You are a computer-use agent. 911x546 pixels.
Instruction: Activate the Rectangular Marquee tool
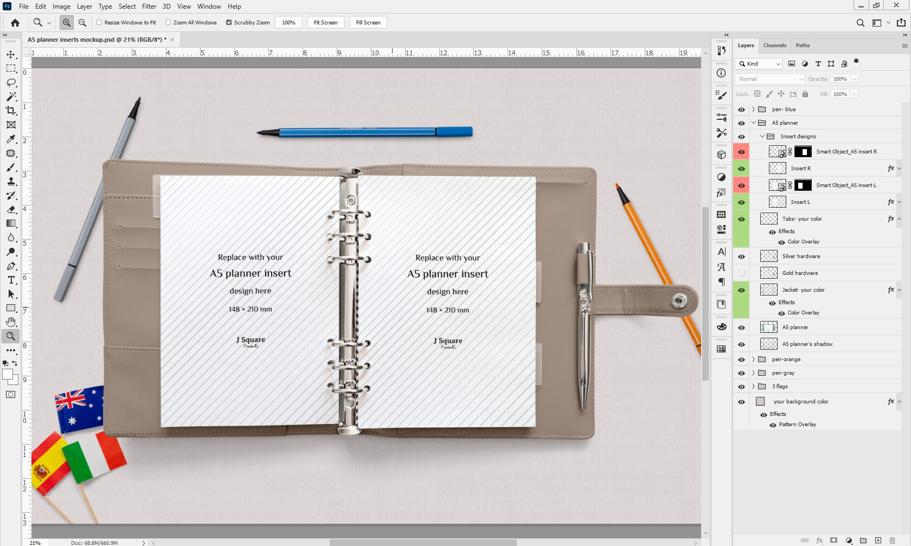11,68
